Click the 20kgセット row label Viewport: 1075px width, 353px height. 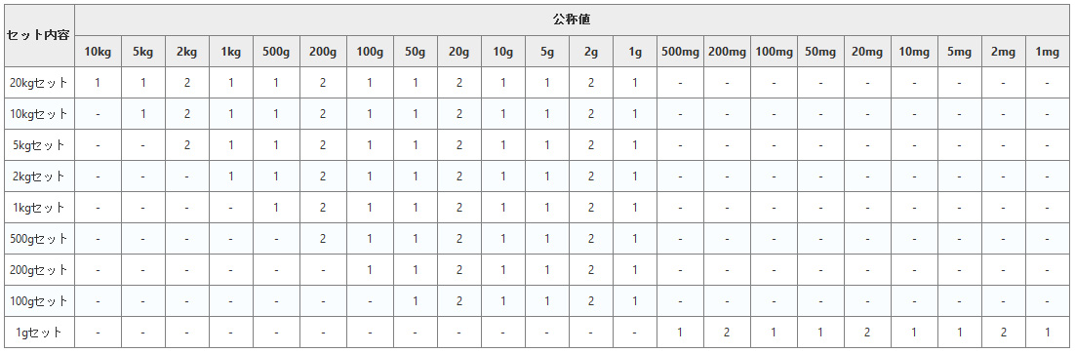[39, 83]
